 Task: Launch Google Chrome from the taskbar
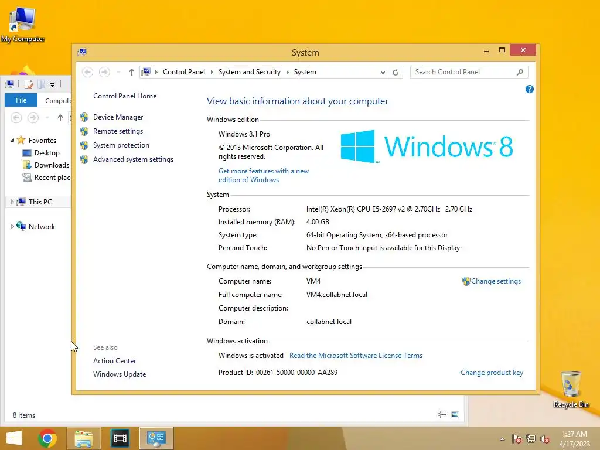point(47,438)
